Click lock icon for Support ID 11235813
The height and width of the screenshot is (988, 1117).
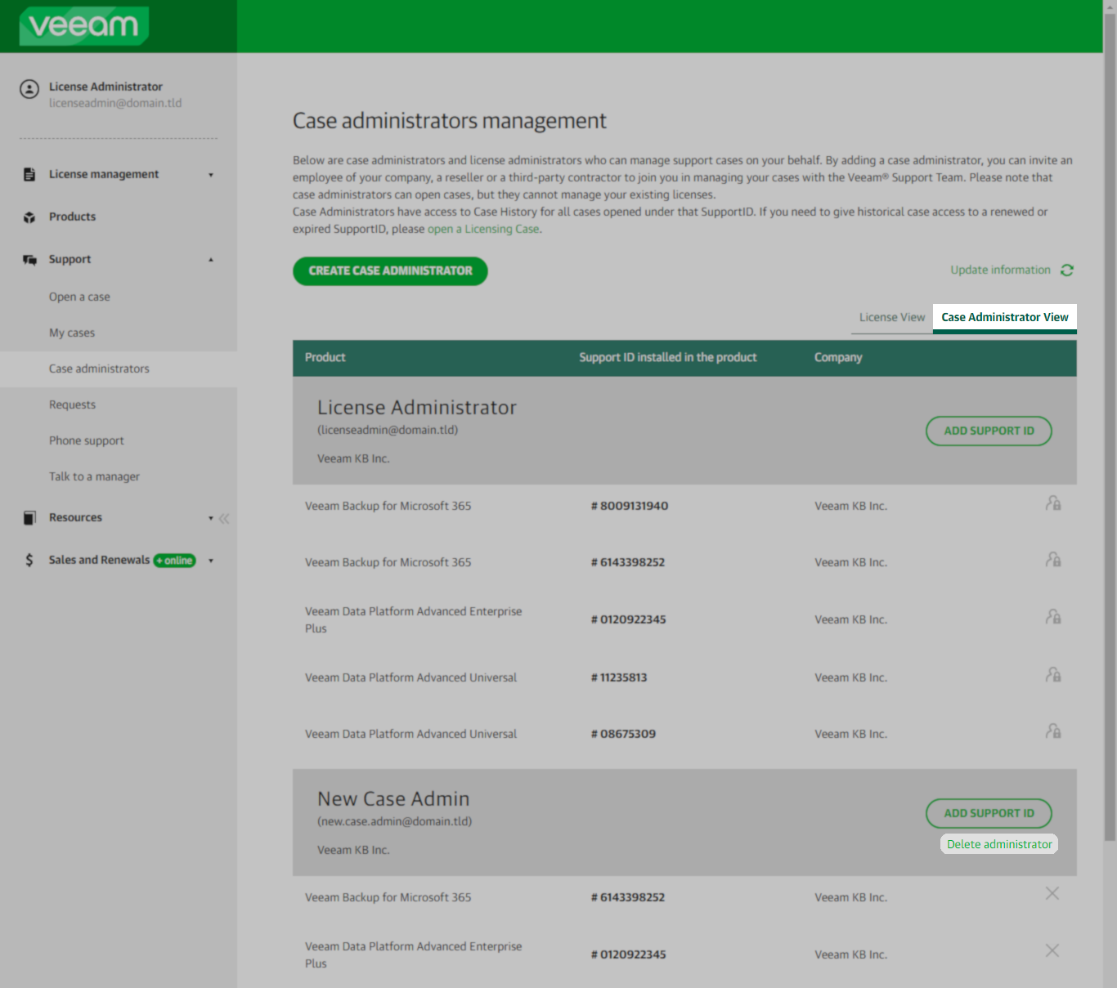click(1053, 675)
